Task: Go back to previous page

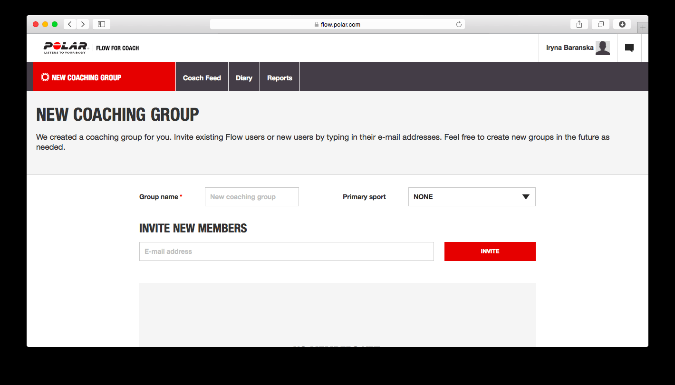Action: [x=70, y=24]
